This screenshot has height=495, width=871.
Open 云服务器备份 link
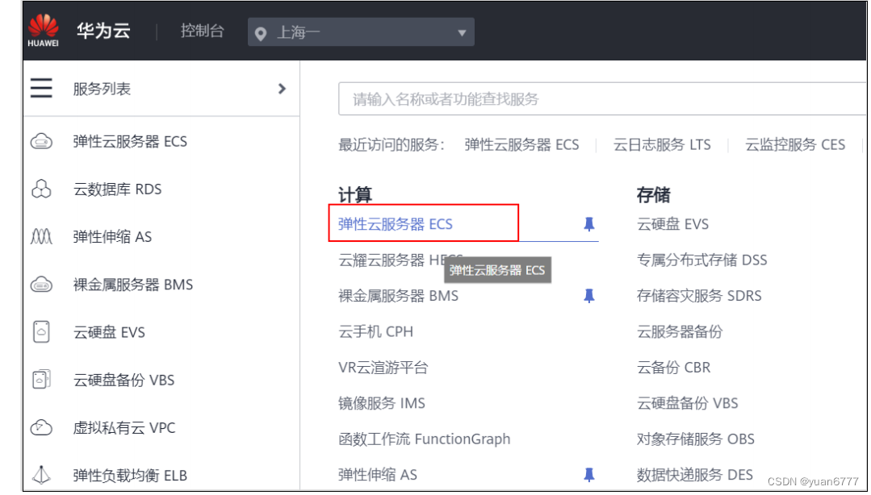pos(680,332)
